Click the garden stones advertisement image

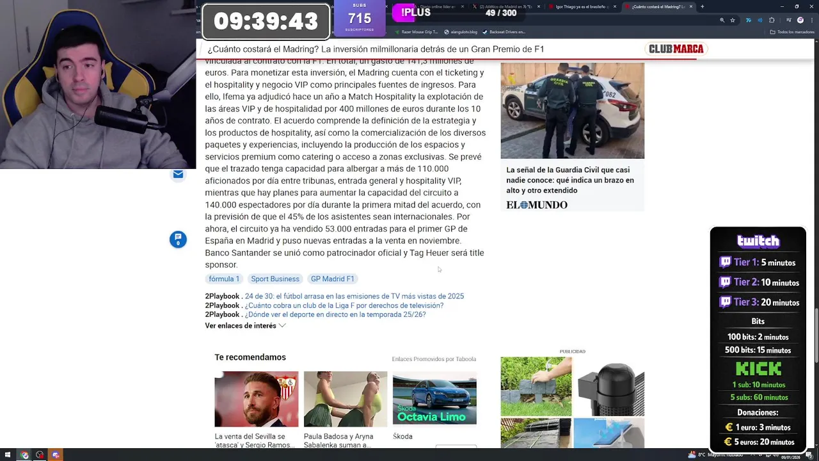[x=536, y=387]
